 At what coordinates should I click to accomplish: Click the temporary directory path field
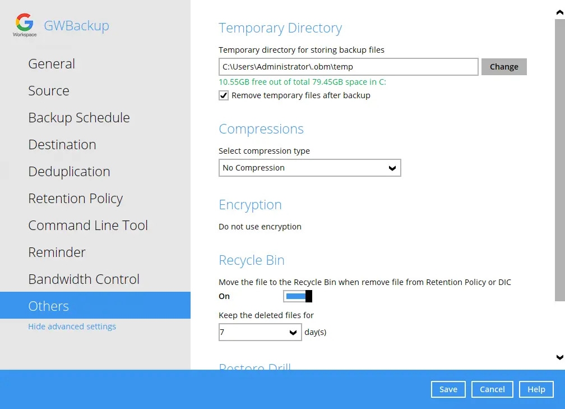pos(348,66)
